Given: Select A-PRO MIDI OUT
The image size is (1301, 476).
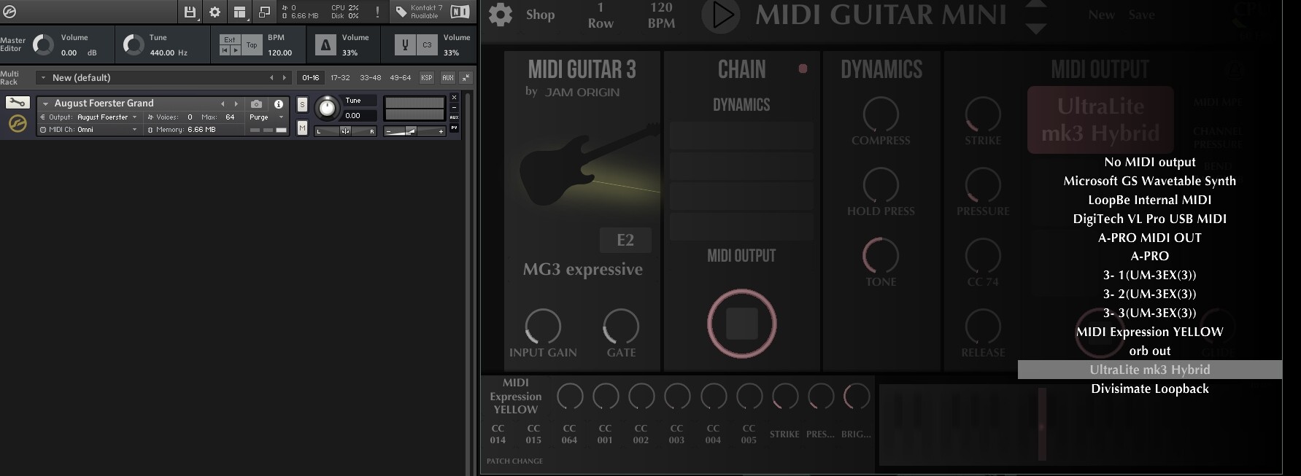Looking at the screenshot, I should point(1150,238).
